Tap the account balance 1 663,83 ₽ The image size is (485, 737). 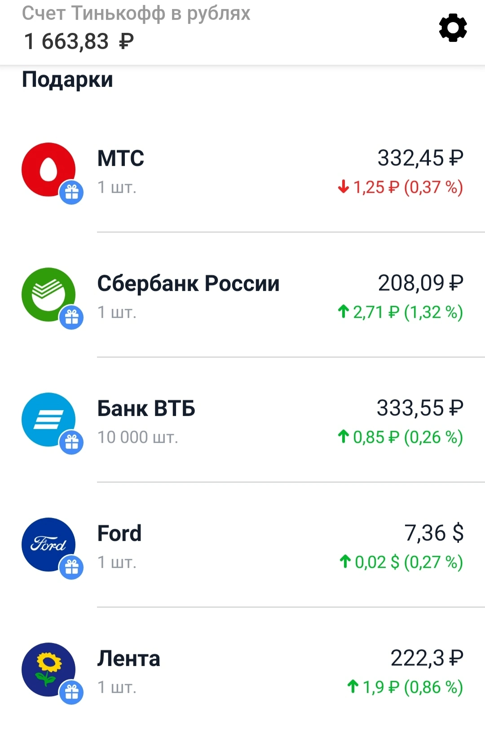79,41
